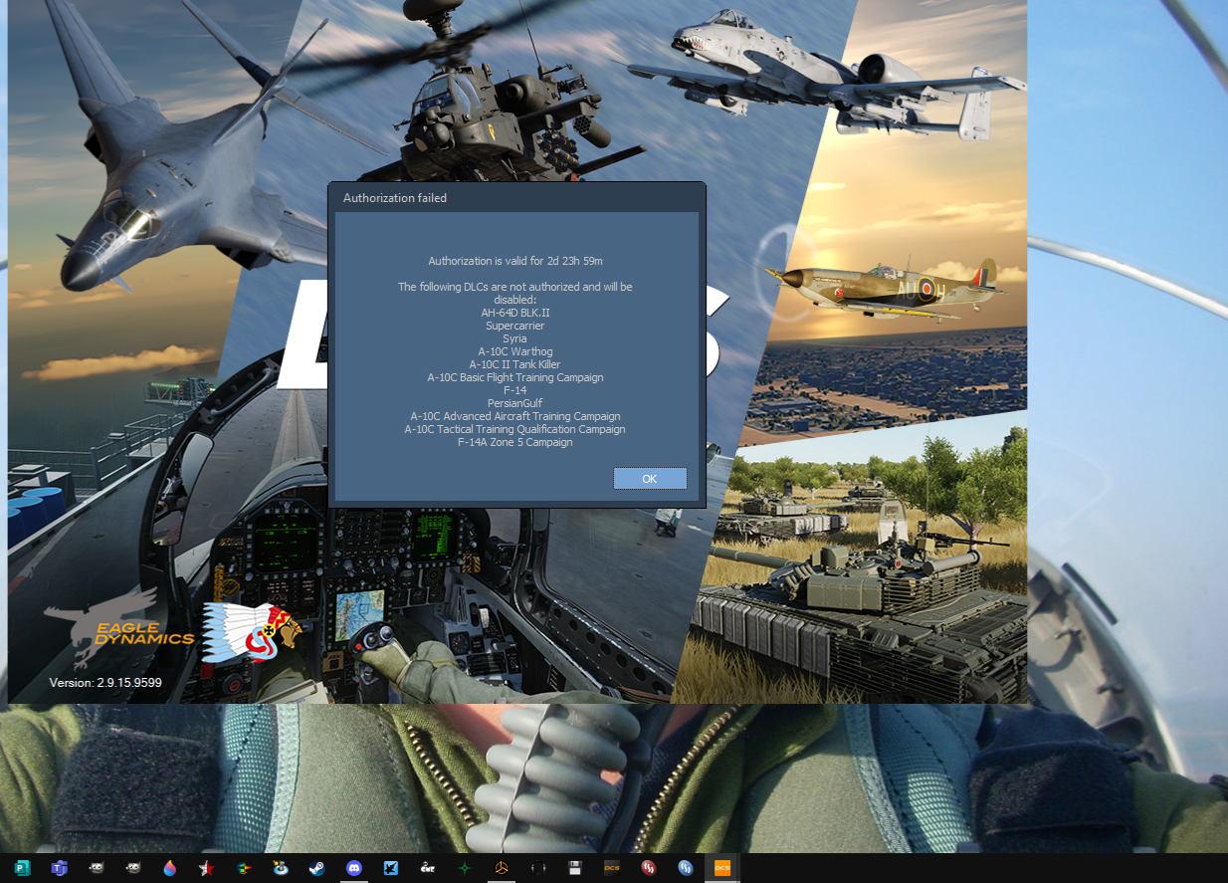Open Microsoft Teams from the taskbar
Screen dimensions: 1228x883
(59, 868)
